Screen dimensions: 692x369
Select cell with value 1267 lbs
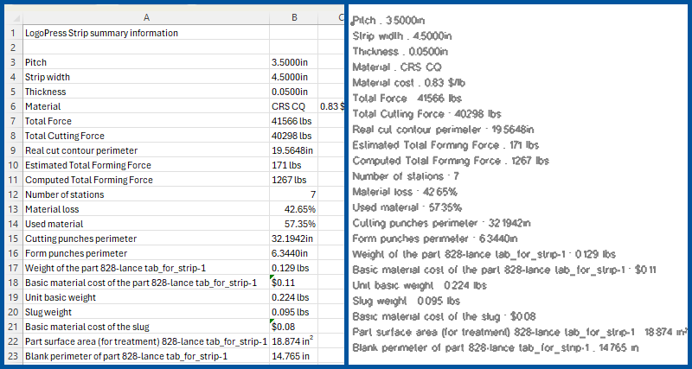click(x=294, y=180)
